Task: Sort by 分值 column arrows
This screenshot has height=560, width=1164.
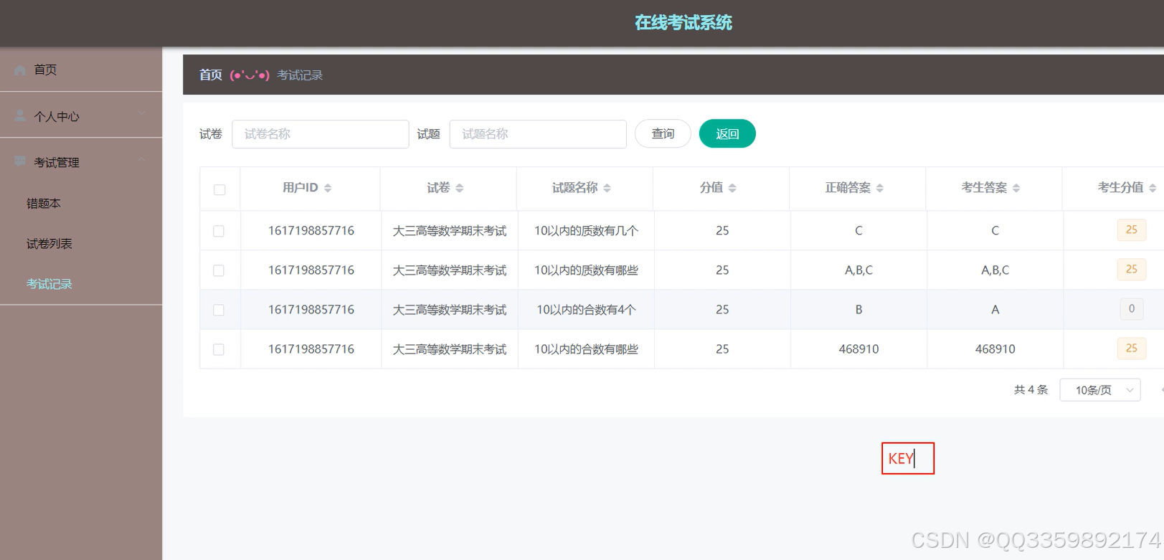Action: (x=732, y=188)
